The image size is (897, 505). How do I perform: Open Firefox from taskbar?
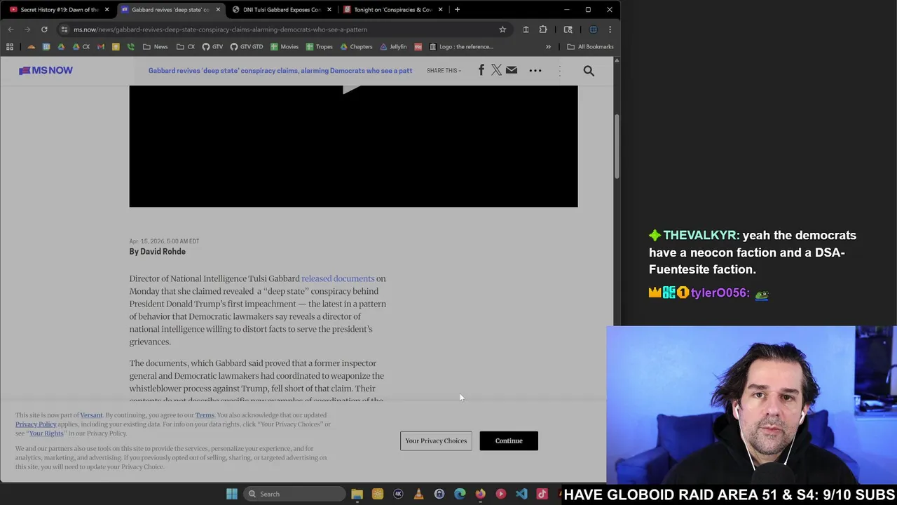pos(480,494)
